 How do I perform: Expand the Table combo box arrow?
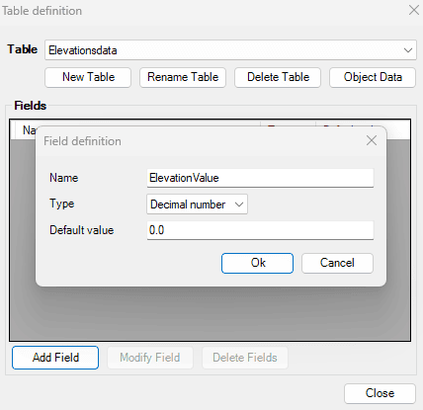point(408,50)
